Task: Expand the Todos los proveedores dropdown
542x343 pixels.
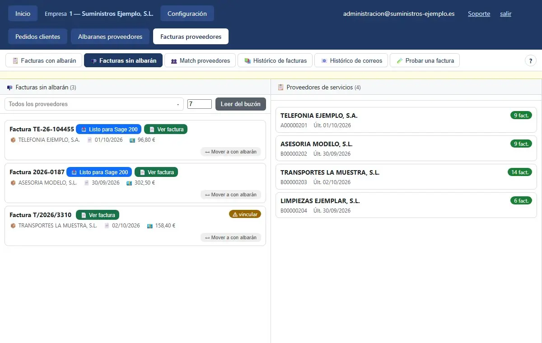Action: pos(94,104)
